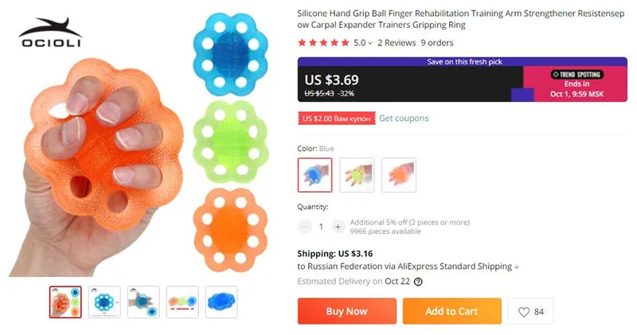Viewport: 637px width, 335px height.
Task: Open the 2 Reviews link
Action: pyautogui.click(x=397, y=43)
